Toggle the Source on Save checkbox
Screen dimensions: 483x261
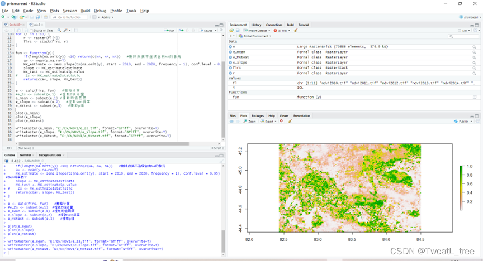[31, 31]
